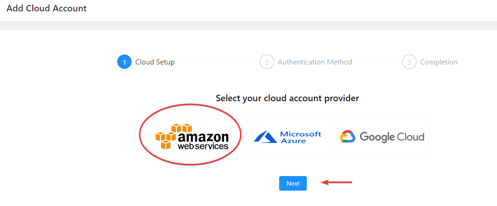Click the blue Azure triangle logo
Image resolution: width=497 pixels, height=206 pixels.
[x=266, y=137]
